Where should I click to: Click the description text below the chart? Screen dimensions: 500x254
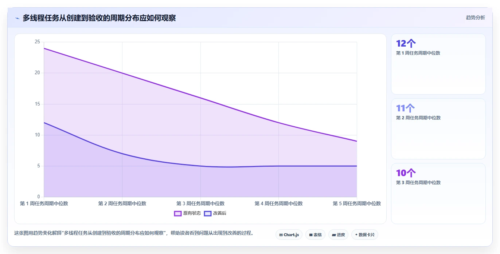pos(134,233)
